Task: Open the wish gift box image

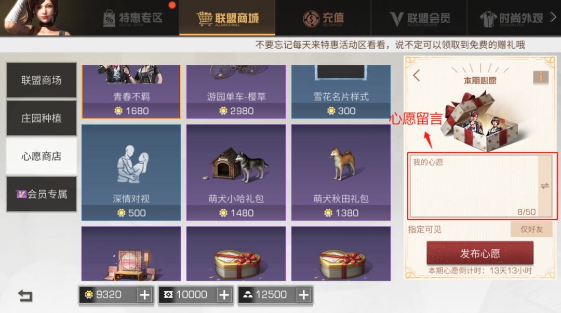Action: coord(480,120)
